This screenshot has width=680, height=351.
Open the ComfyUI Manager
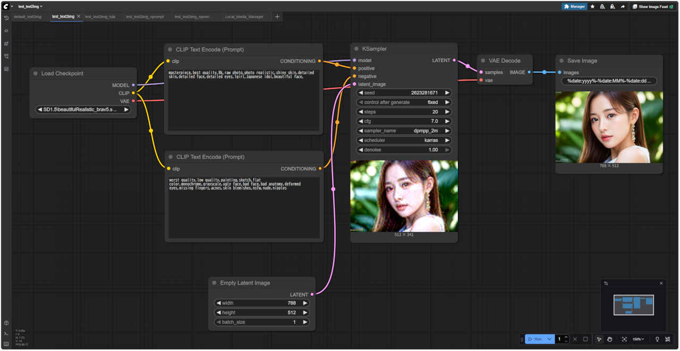[x=574, y=7]
